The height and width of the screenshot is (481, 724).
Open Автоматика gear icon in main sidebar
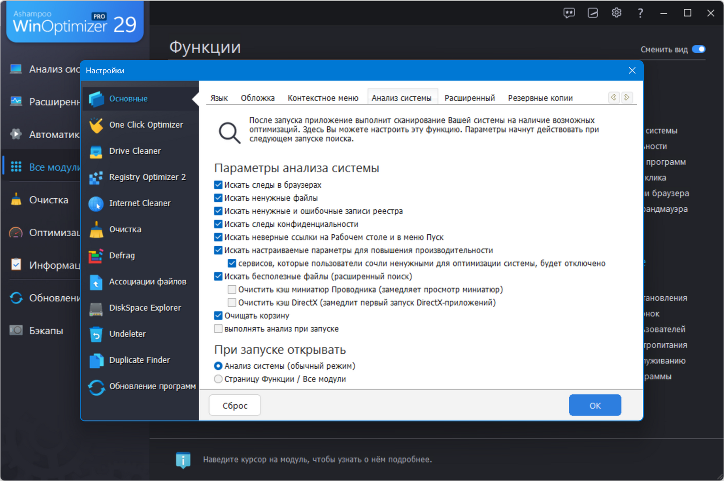[16, 134]
